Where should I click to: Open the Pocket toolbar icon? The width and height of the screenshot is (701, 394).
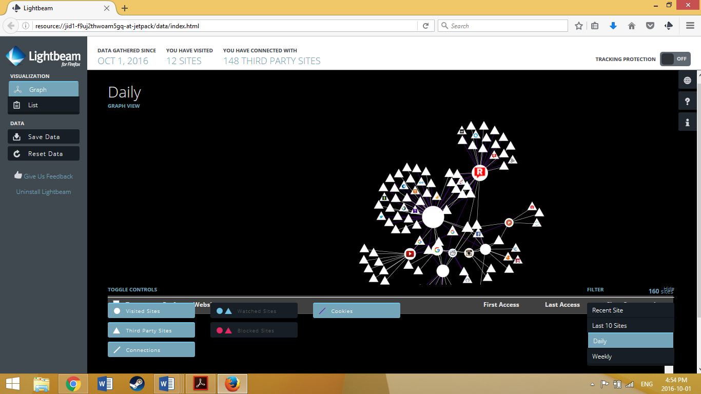coord(650,26)
